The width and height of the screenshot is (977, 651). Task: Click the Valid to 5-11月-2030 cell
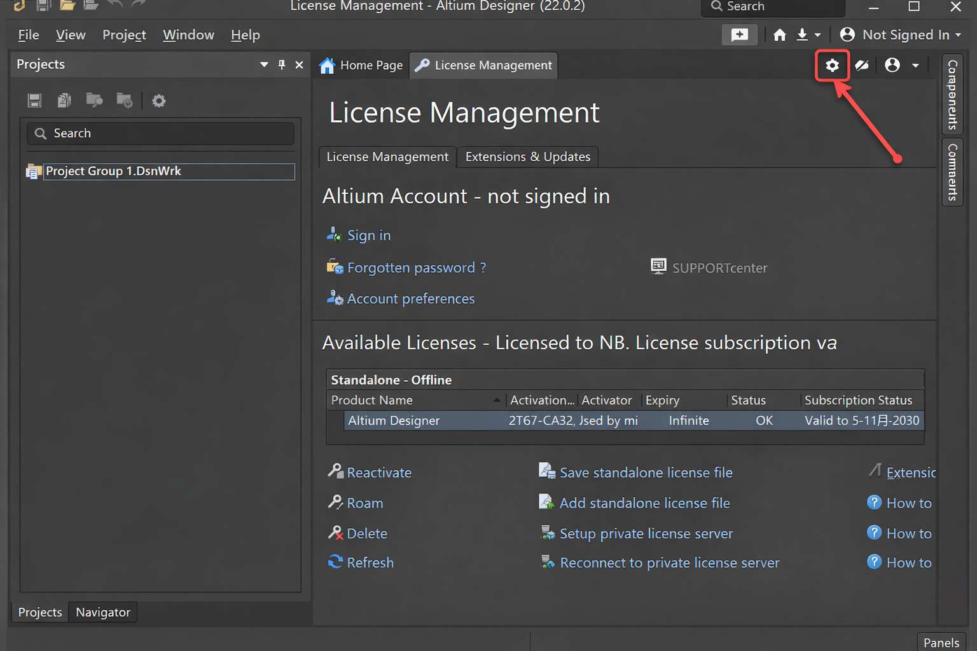862,420
